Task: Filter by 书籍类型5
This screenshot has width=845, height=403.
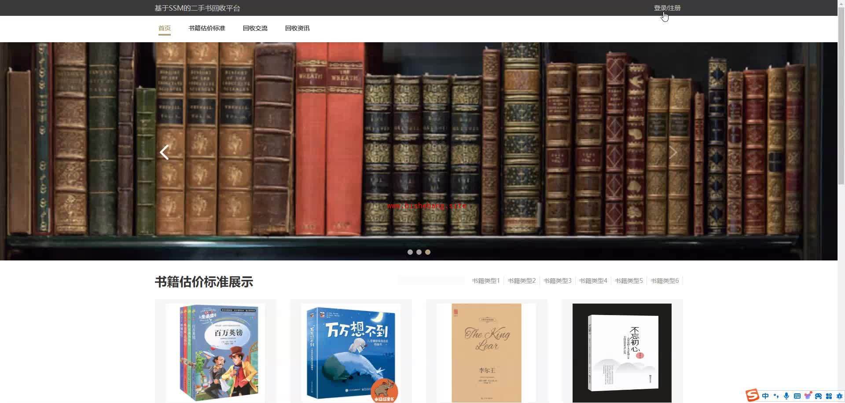Action: [x=629, y=281]
